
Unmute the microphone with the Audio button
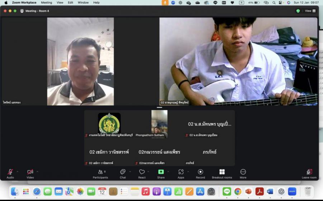pyautogui.click(x=10, y=172)
